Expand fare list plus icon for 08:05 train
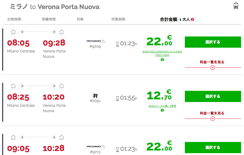The image size is (244, 155). click(x=213, y=68)
